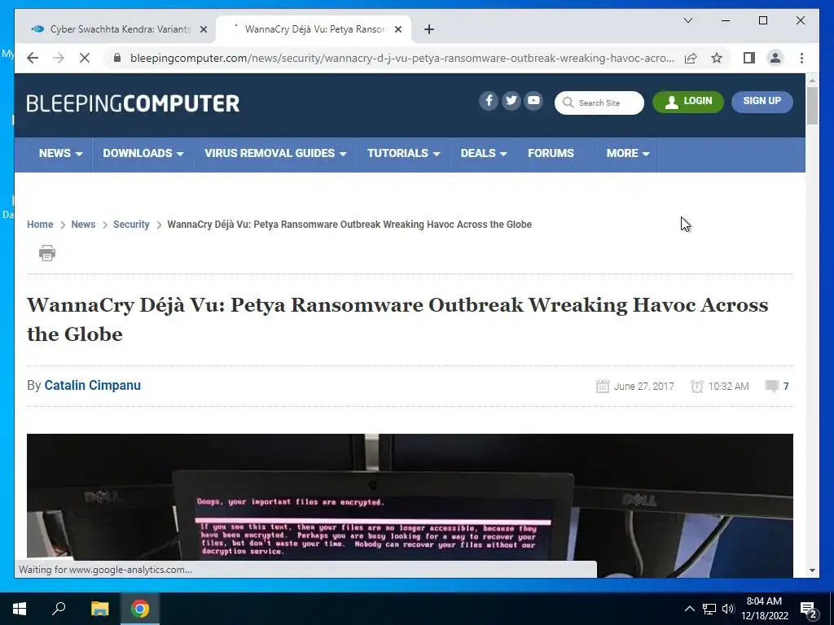Click the Petya ransom screen article image
Screen dimensions: 834x625
click(410, 505)
